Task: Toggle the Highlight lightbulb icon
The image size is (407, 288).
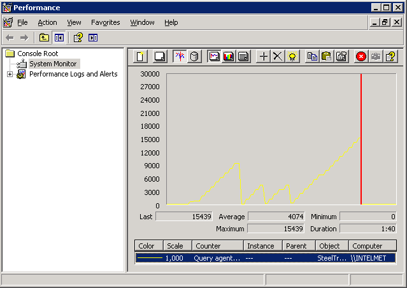Action: [x=292, y=56]
